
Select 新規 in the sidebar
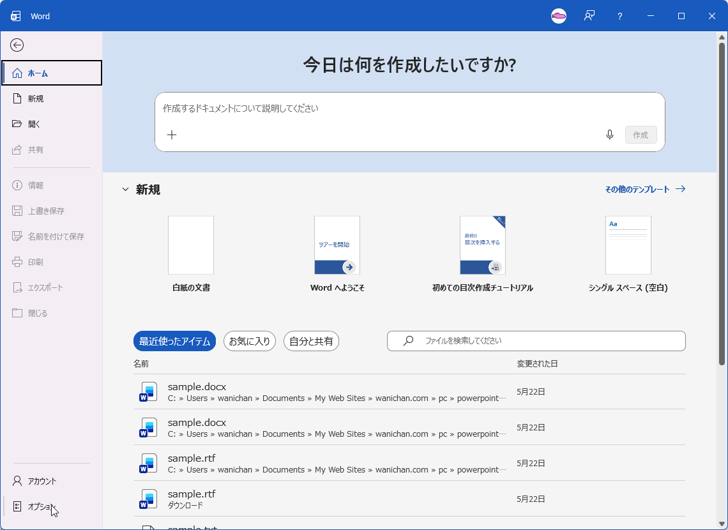(52, 98)
